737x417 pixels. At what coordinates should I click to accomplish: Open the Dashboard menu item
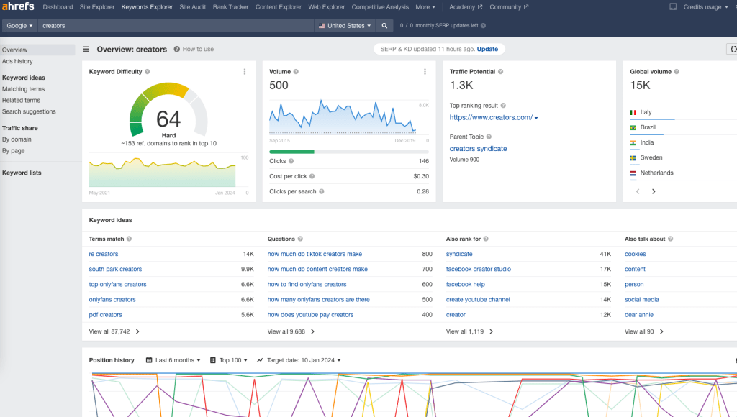(x=58, y=7)
